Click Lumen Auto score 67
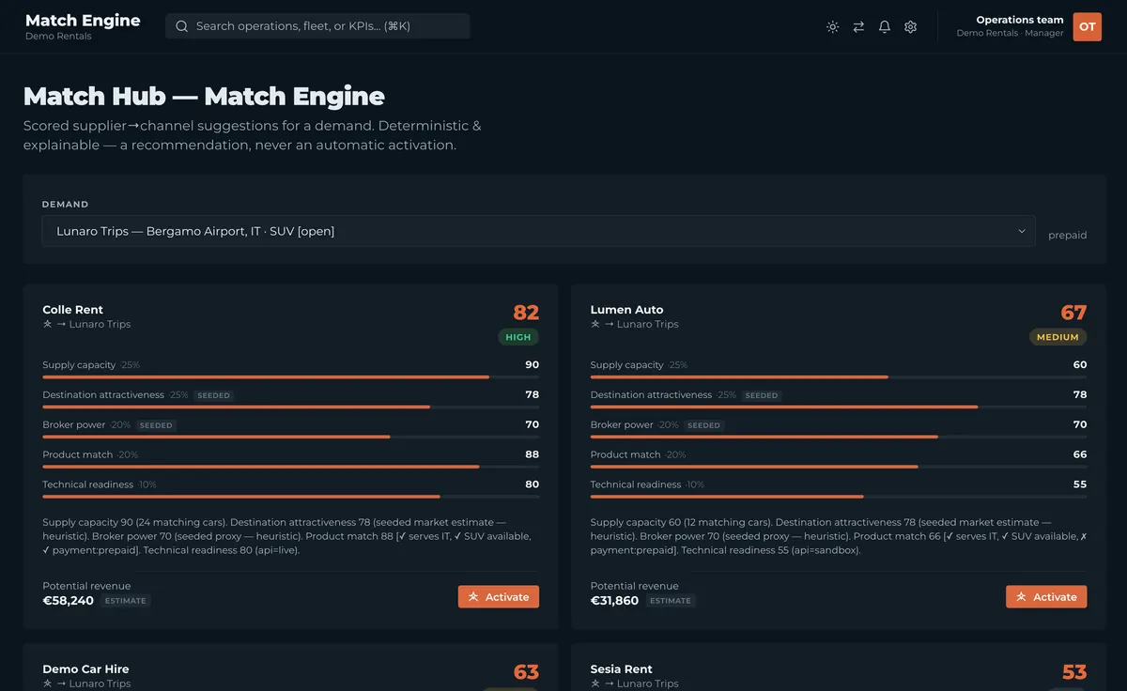This screenshot has height=691, width=1127. pos(1073,313)
